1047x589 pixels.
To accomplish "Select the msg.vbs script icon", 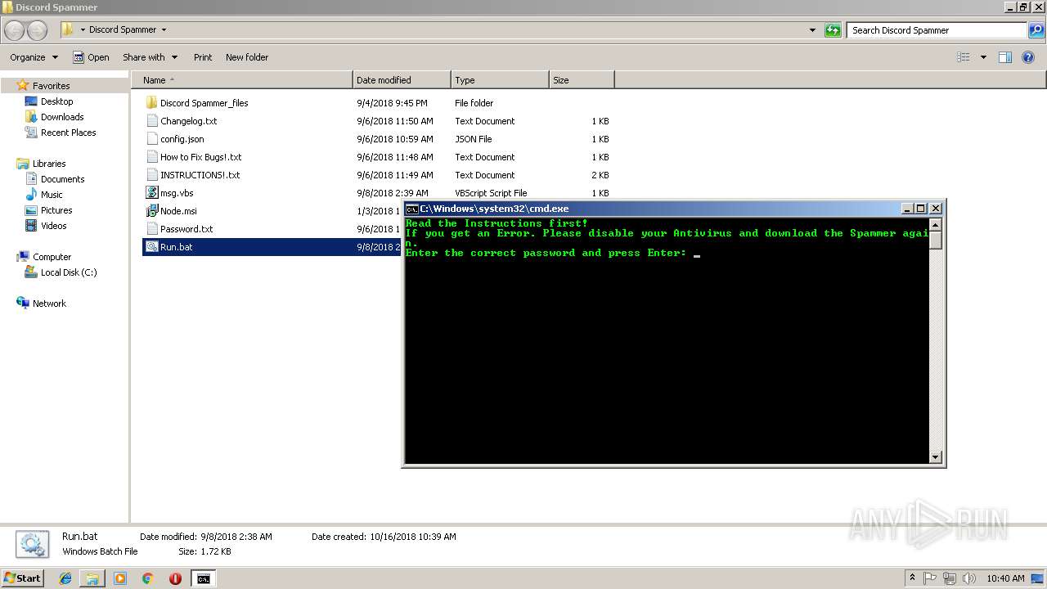I will [x=151, y=193].
